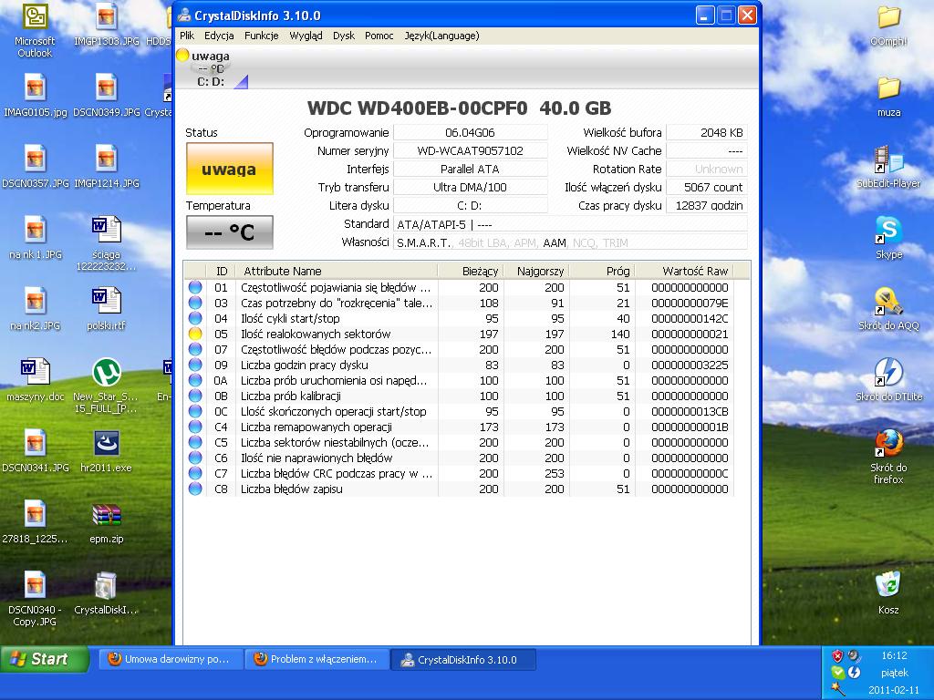The image size is (934, 700).
Task: Select IMGP1303.JPG desktop file
Action: [106, 25]
